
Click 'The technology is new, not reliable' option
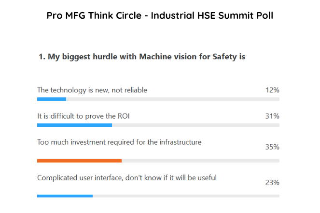click(92, 90)
